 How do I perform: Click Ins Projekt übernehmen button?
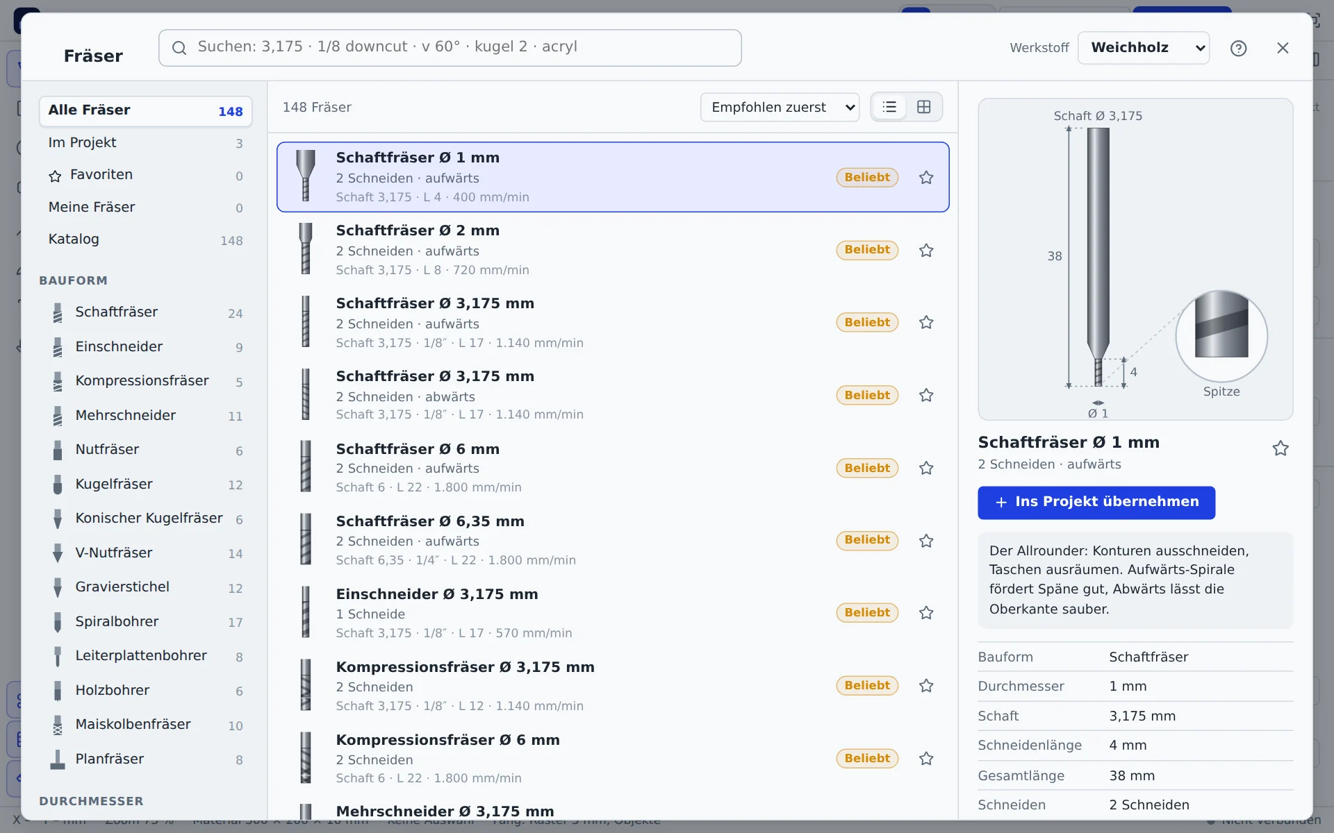(1096, 503)
